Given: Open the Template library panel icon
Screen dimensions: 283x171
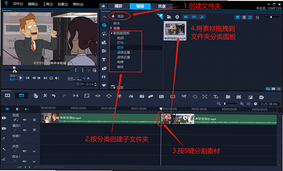Looking at the screenshot, I should point(104,42).
